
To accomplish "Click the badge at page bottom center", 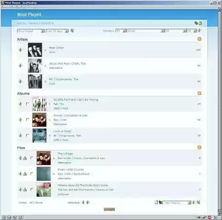I will tap(109, 209).
